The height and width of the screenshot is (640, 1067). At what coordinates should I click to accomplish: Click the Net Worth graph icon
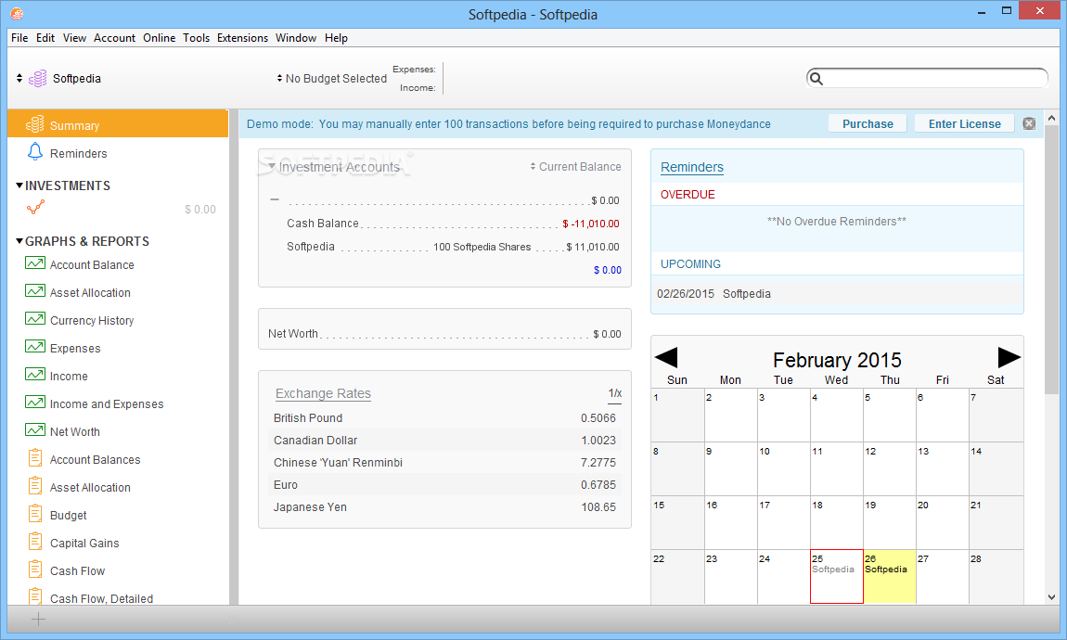point(34,430)
